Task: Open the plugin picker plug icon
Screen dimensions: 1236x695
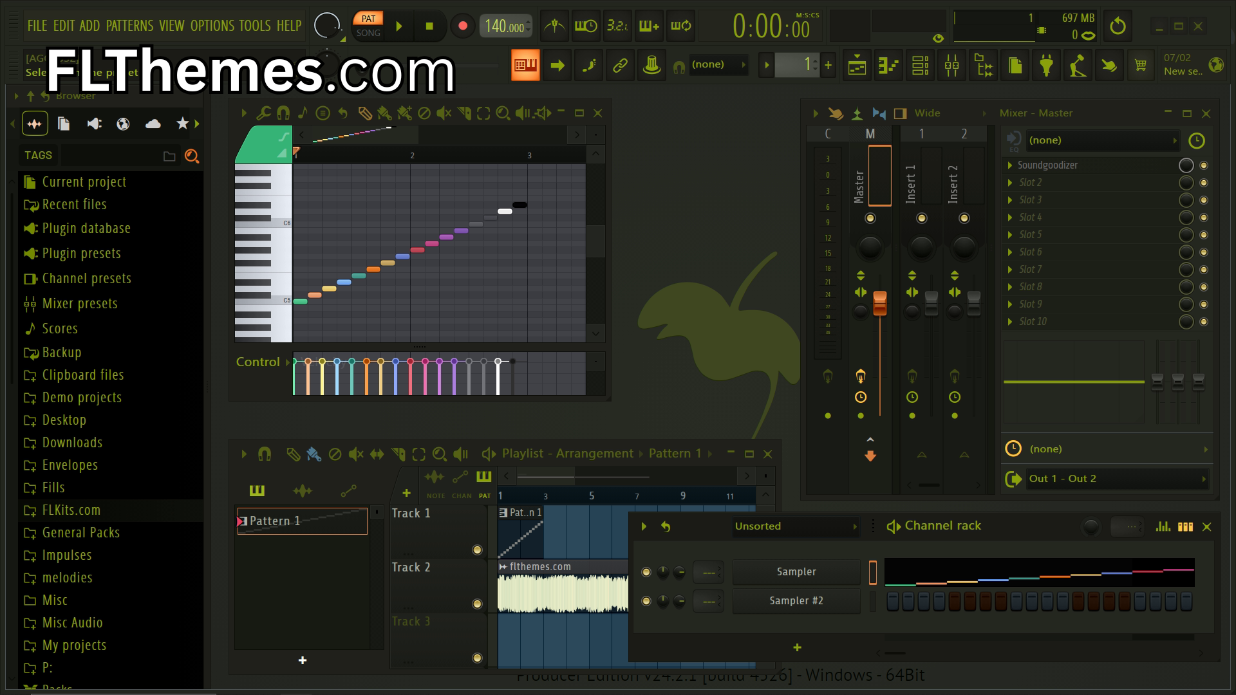Action: 1046,65
